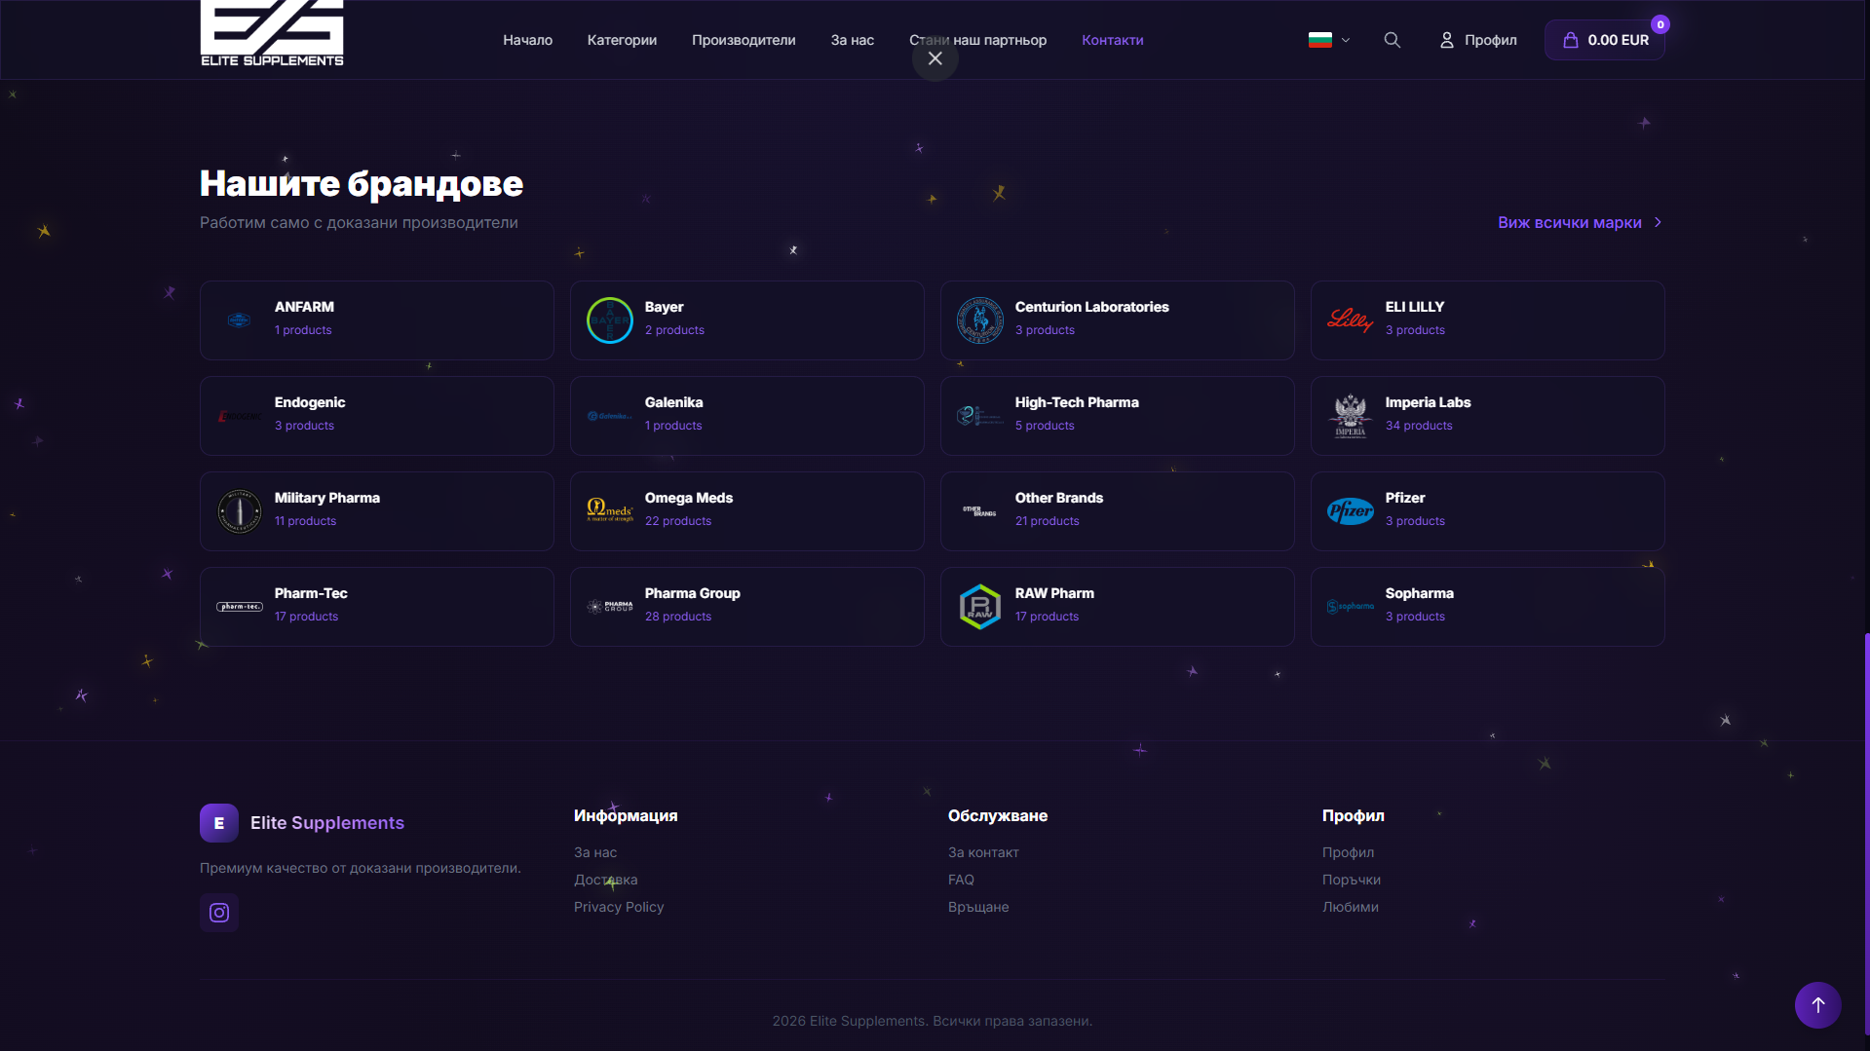
Task: Click the Military Pharma round logo
Action: [x=240, y=511]
